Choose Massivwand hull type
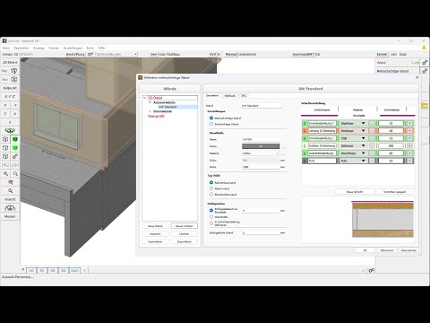 (x=211, y=188)
